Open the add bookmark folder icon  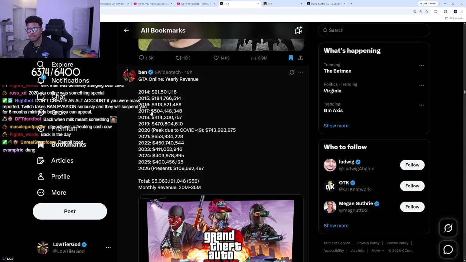299,30
